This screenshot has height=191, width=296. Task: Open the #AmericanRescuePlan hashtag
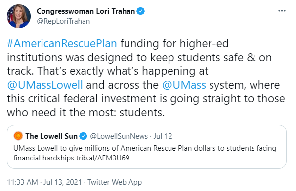tap(62, 44)
